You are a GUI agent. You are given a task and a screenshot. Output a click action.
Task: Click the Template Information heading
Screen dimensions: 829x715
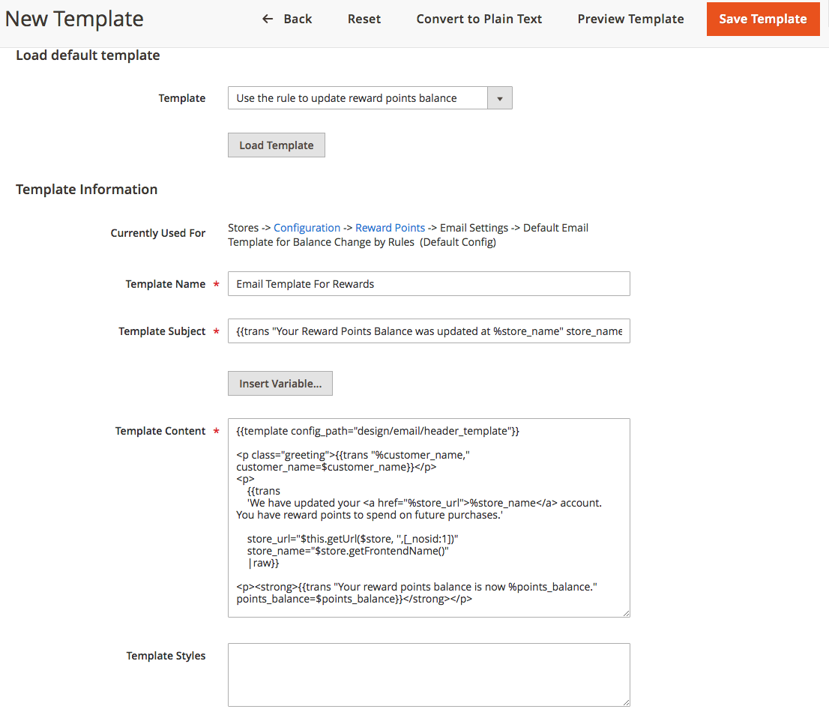[x=87, y=190]
